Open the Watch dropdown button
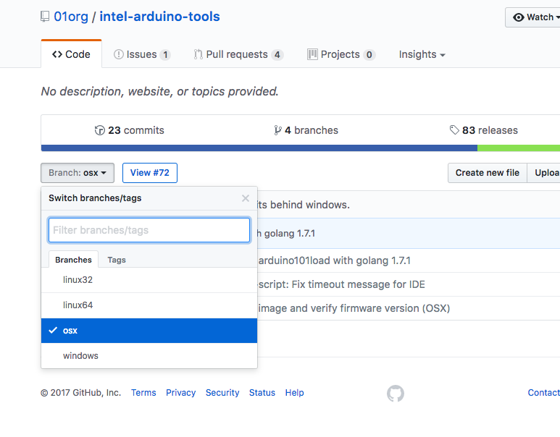Image resolution: width=560 pixels, height=437 pixels. [x=533, y=17]
